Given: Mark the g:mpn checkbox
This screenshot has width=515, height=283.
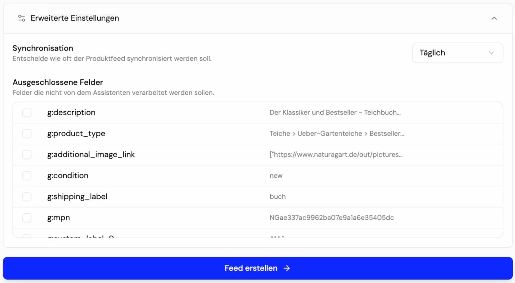Looking at the screenshot, I should [26, 217].
